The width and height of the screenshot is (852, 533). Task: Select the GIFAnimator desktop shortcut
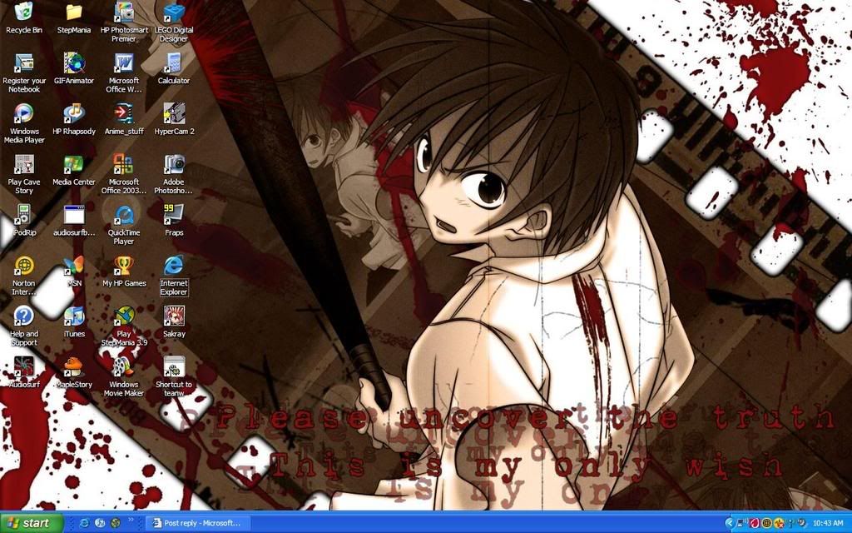pos(74,68)
